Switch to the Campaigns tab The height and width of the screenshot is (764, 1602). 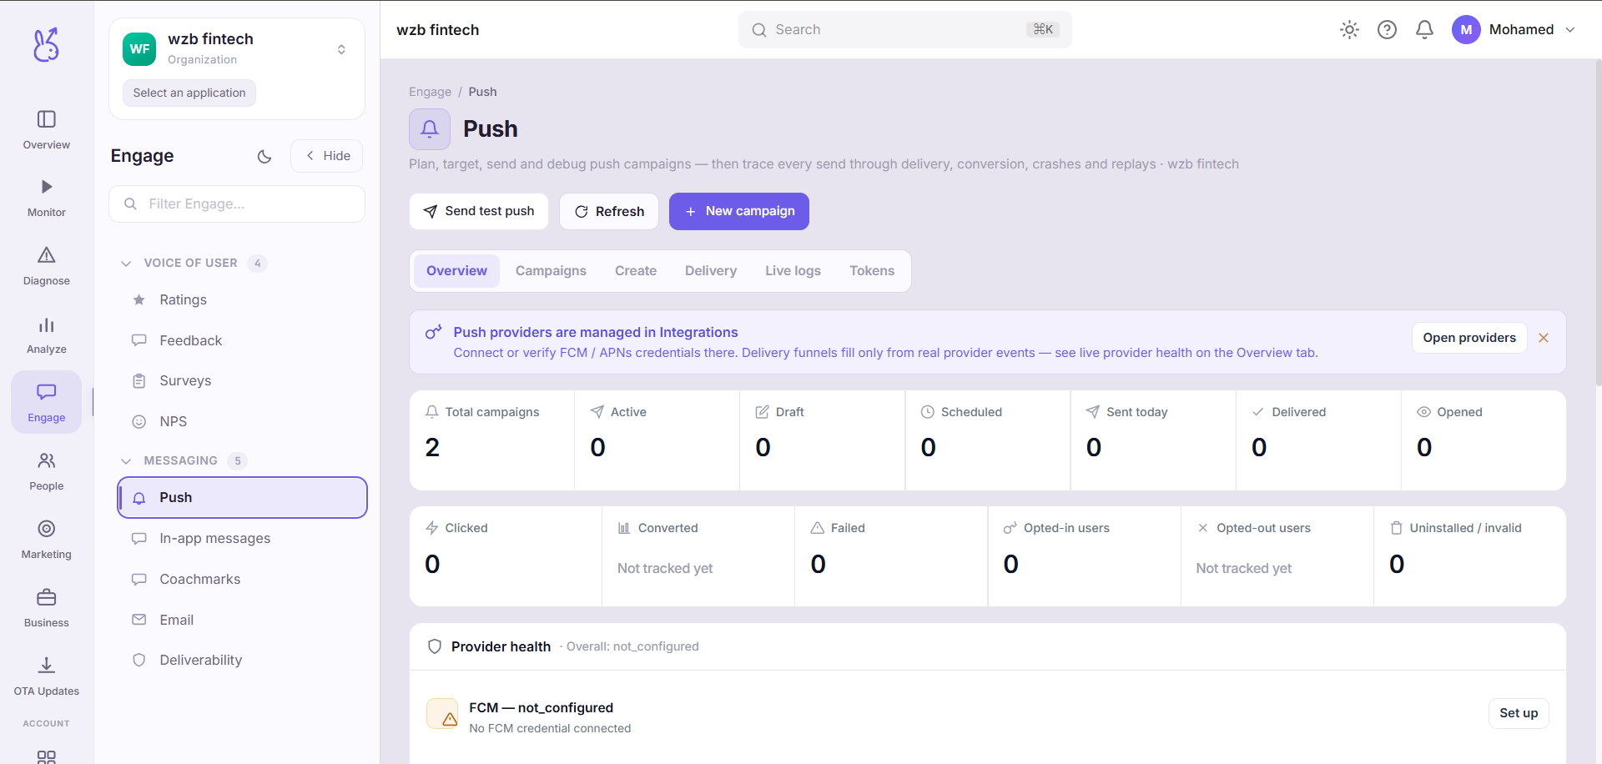pos(551,271)
